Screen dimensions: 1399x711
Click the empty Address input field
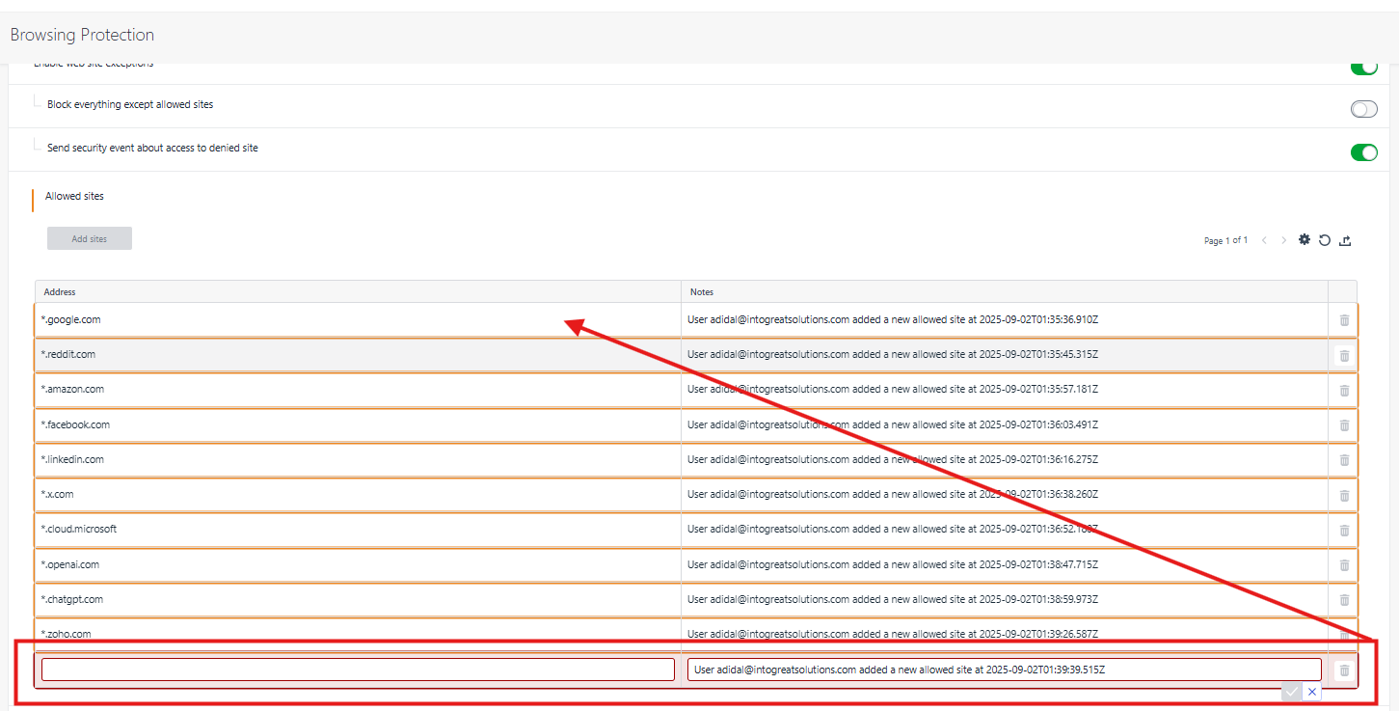[x=358, y=670]
